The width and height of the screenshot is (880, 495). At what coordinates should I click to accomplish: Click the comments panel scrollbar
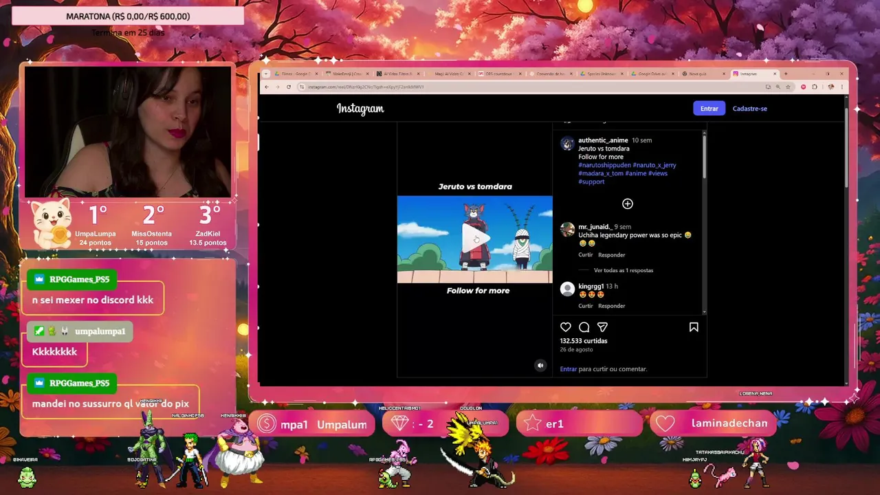click(x=704, y=155)
